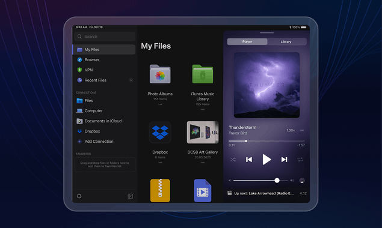Click the player panel drag handle
The image size is (382, 228).
pos(266,32)
